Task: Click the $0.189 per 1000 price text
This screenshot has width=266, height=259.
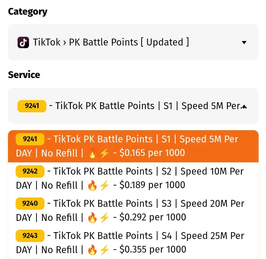Action: click(x=152, y=185)
